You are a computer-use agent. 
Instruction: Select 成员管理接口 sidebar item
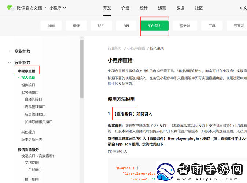[35, 114]
